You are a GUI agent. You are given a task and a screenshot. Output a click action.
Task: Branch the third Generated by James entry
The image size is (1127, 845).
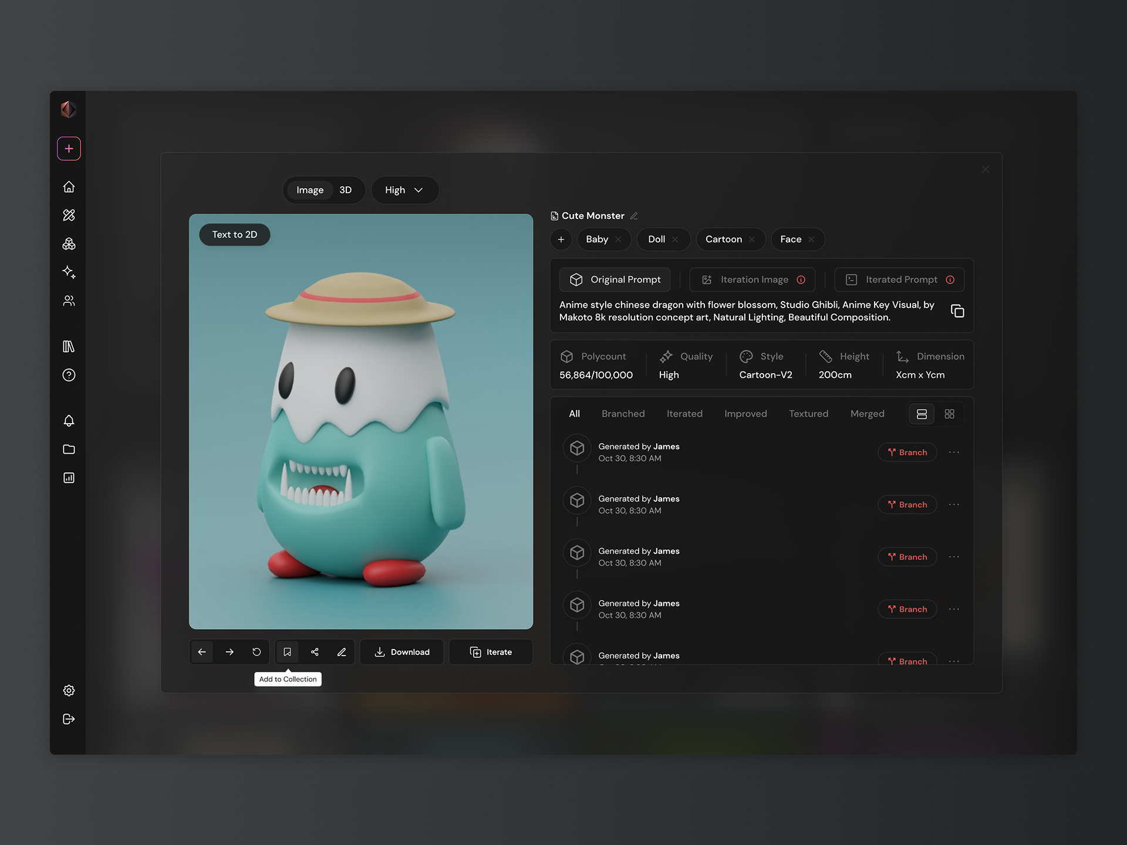(x=907, y=557)
